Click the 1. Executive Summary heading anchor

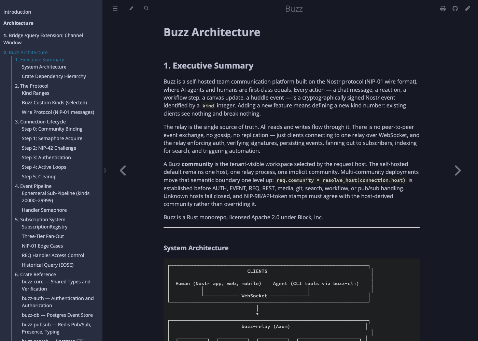(x=208, y=65)
